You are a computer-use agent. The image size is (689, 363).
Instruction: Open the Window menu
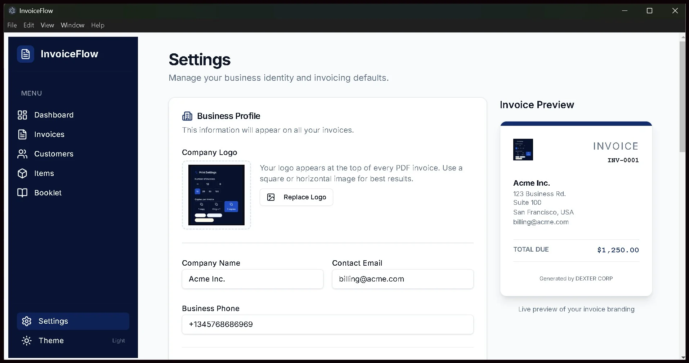coord(72,25)
